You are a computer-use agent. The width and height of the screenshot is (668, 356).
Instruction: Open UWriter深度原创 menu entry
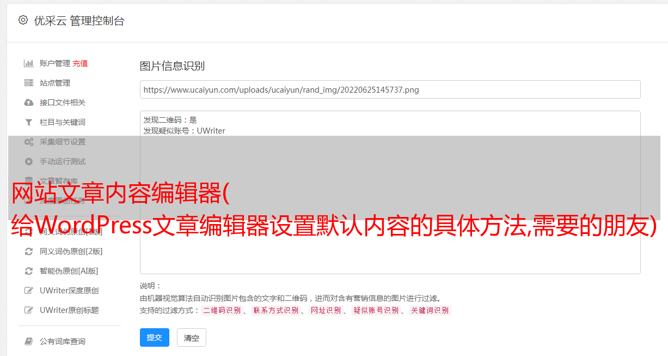tap(69, 291)
